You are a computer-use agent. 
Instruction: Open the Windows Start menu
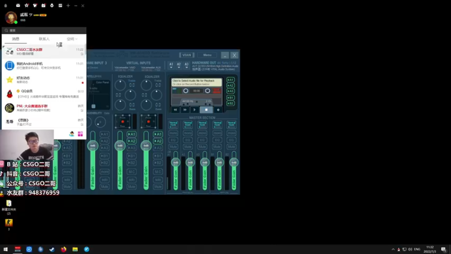(x=6, y=249)
